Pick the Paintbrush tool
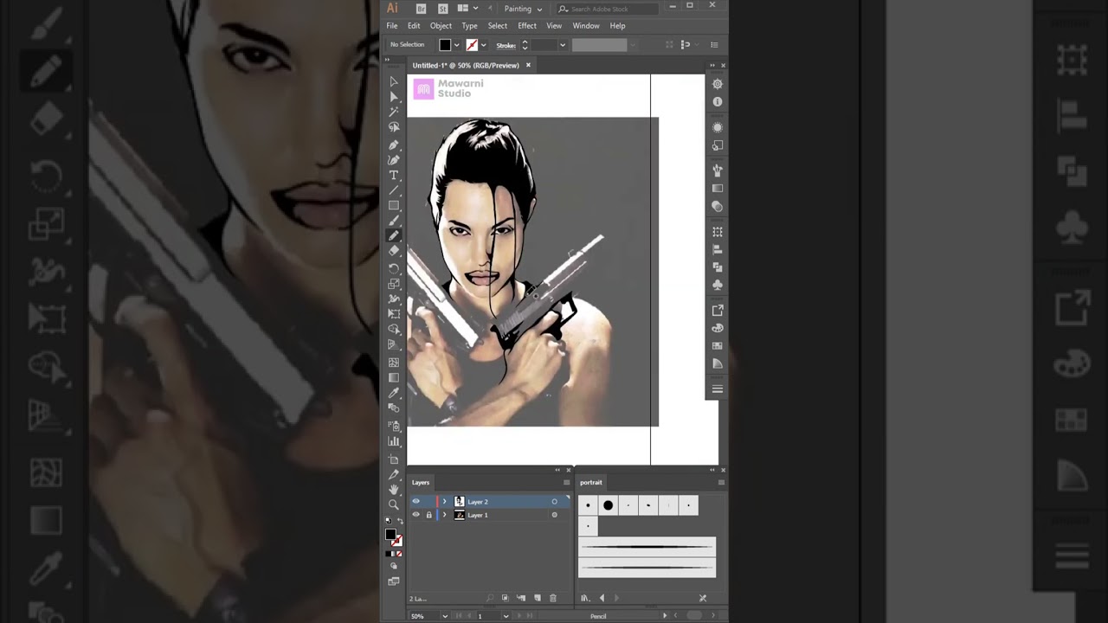 point(394,221)
